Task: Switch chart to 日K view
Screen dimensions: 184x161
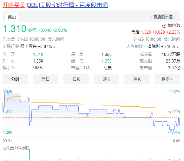Action: click(x=76, y=79)
